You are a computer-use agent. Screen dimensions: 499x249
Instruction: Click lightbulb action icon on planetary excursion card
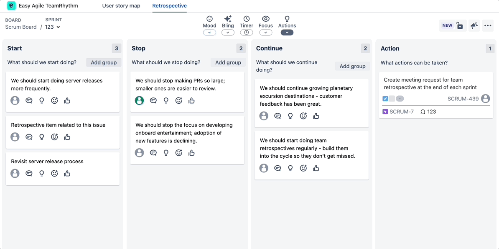[290, 116]
